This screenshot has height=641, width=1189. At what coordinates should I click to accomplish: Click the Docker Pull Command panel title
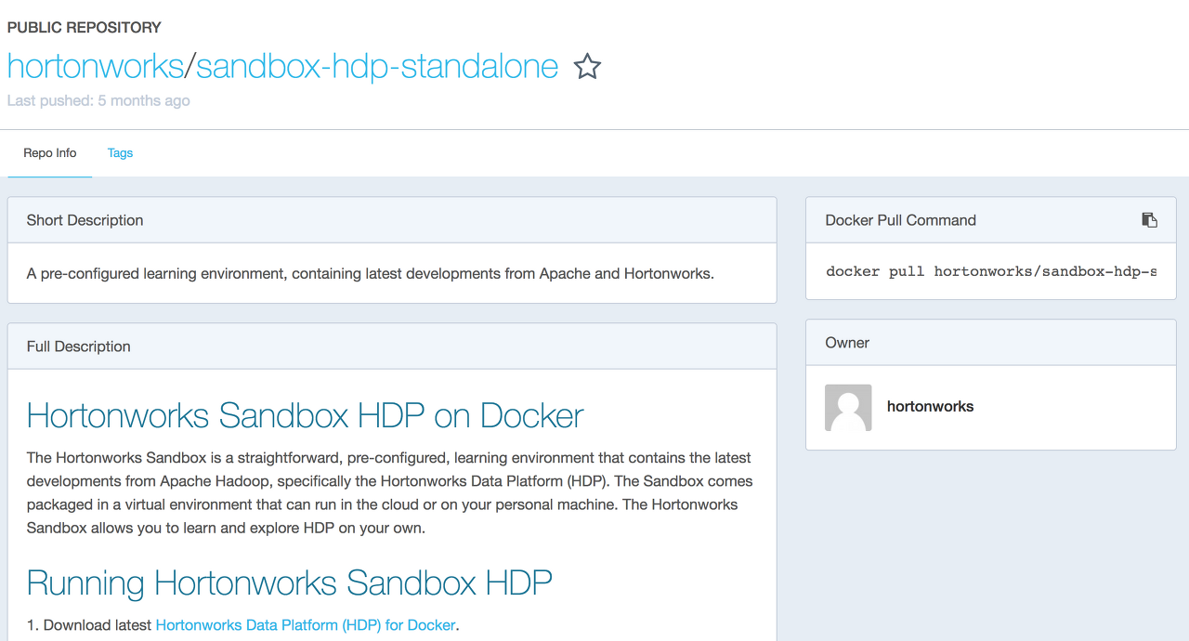[900, 220]
